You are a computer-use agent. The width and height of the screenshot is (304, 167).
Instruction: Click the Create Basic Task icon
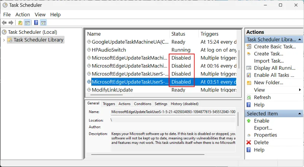(249, 47)
